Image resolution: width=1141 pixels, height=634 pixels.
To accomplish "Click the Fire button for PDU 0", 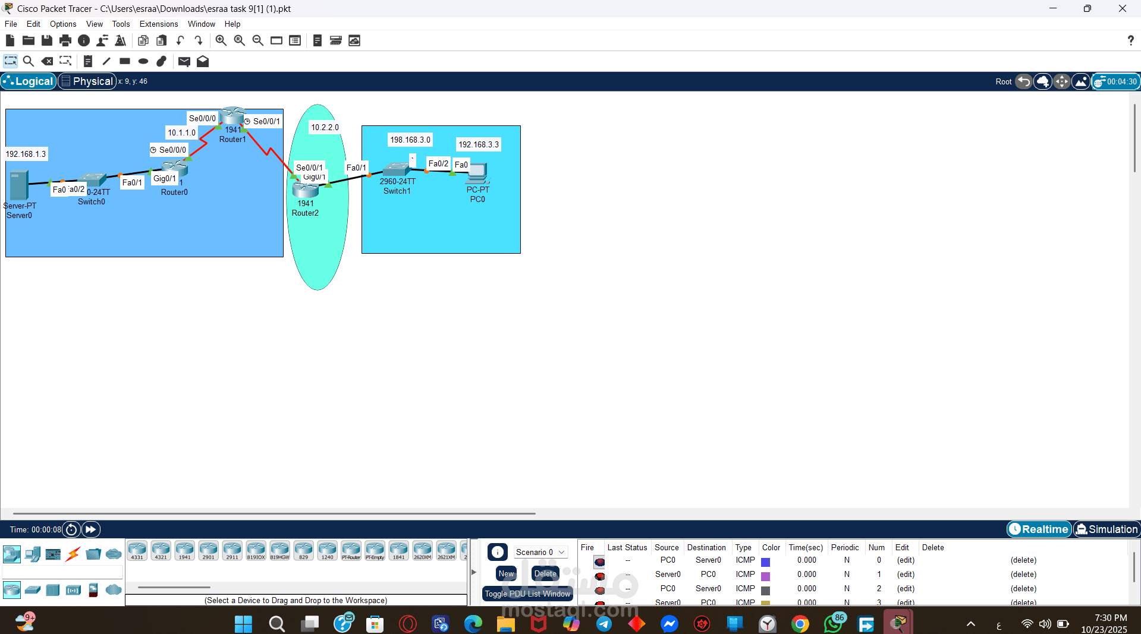I will pos(599,562).
